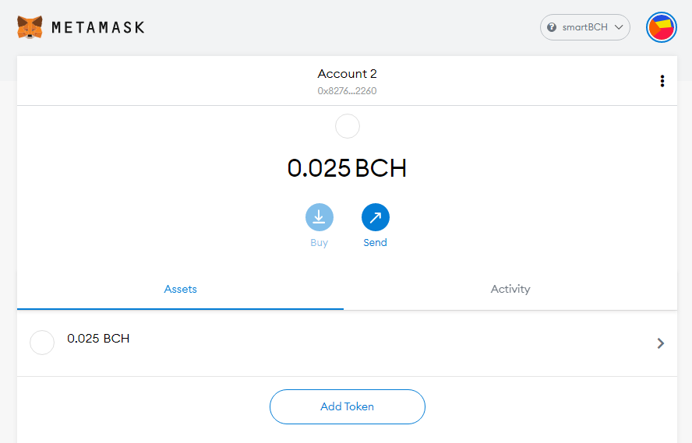Open the three-dot account options menu
692x443 pixels.
tap(662, 81)
